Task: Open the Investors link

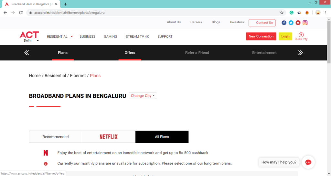Action: tap(237, 22)
